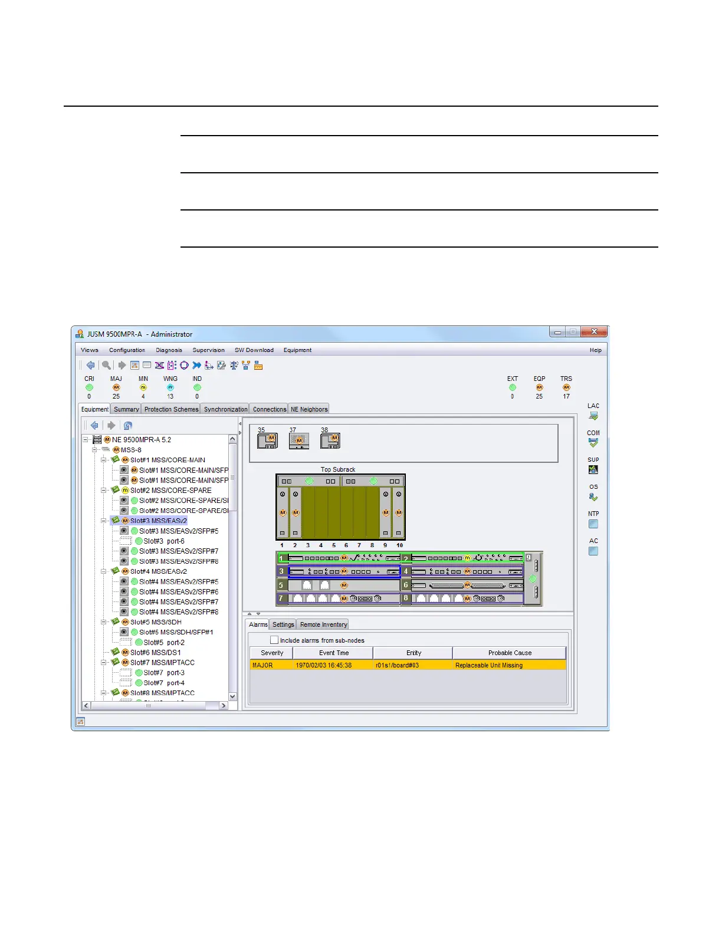The width and height of the screenshot is (722, 934).
Task: Sort alarms by Severity column
Action: 272,653
